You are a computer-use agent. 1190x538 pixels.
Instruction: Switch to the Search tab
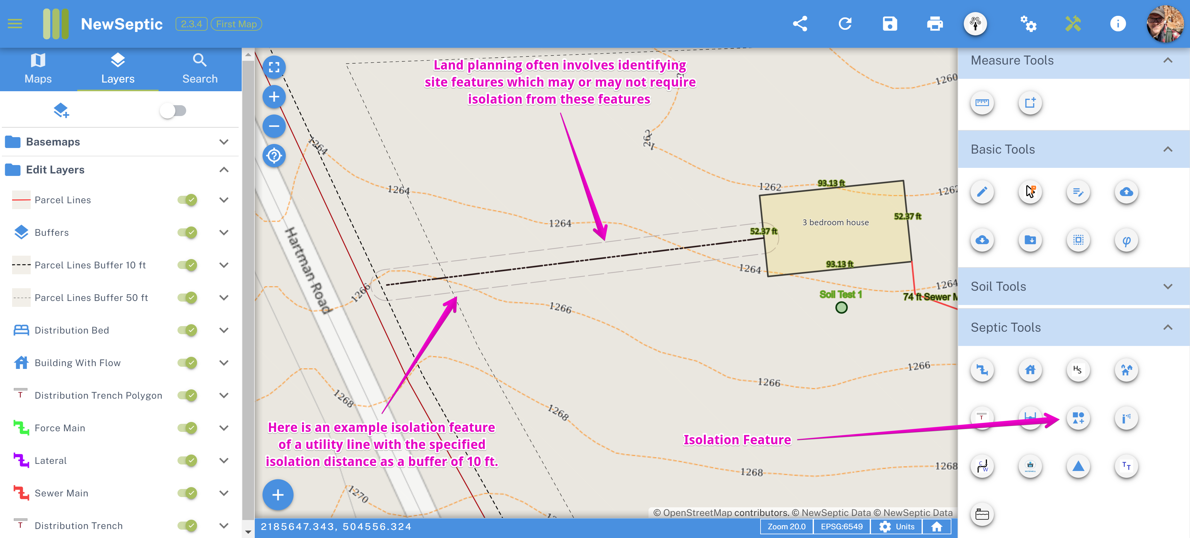pyautogui.click(x=199, y=68)
